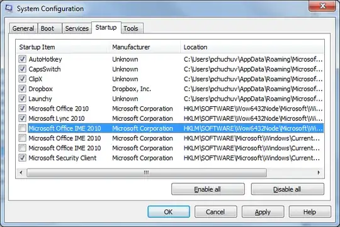The height and width of the screenshot is (227, 340).
Task: Click the Location path for Launchy
Action: pos(253,99)
